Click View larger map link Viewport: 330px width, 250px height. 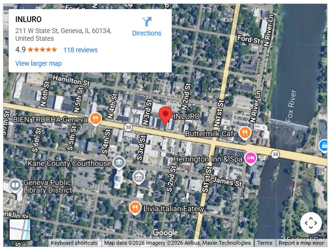[38, 63]
